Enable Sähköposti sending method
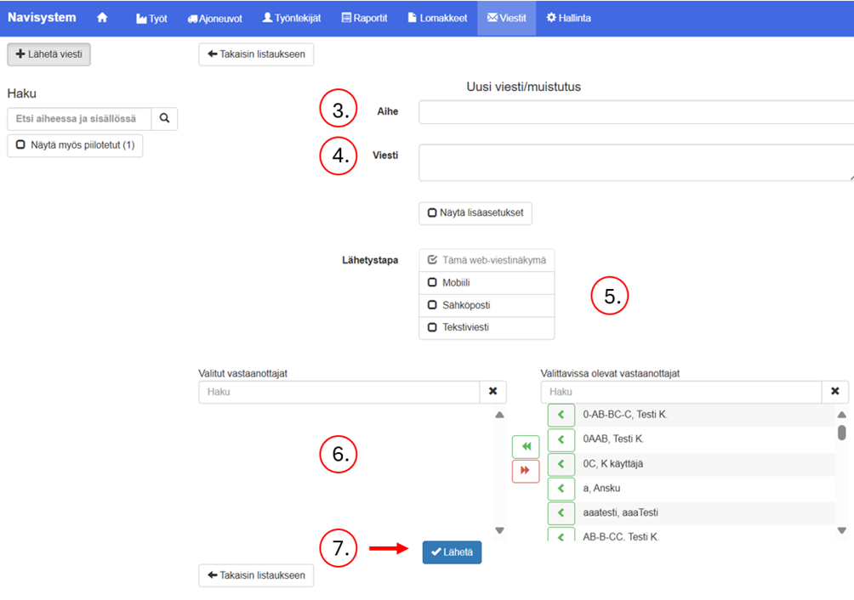This screenshot has height=600, width=854. coord(432,305)
